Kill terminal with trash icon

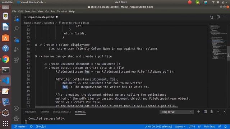point(212,112)
